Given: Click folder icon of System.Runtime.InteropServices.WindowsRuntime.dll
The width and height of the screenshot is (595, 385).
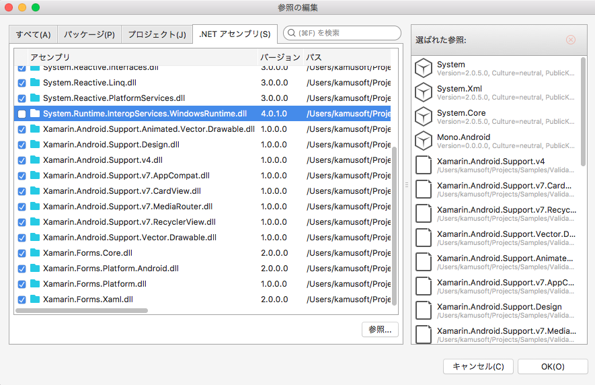Looking at the screenshot, I should [35, 113].
